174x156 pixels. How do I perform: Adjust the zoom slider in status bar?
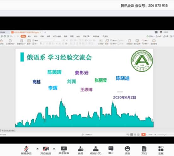coord(165,134)
